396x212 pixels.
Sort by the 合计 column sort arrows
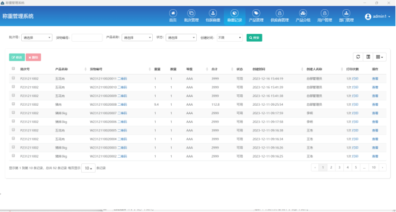click(x=232, y=69)
